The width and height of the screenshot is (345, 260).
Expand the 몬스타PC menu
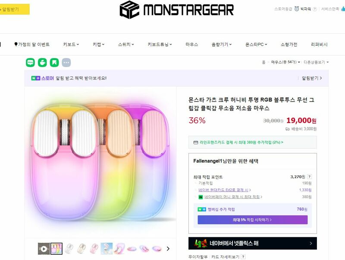pyautogui.click(x=256, y=45)
